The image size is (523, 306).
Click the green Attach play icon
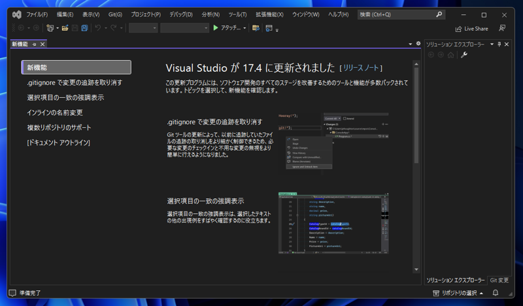(x=216, y=27)
